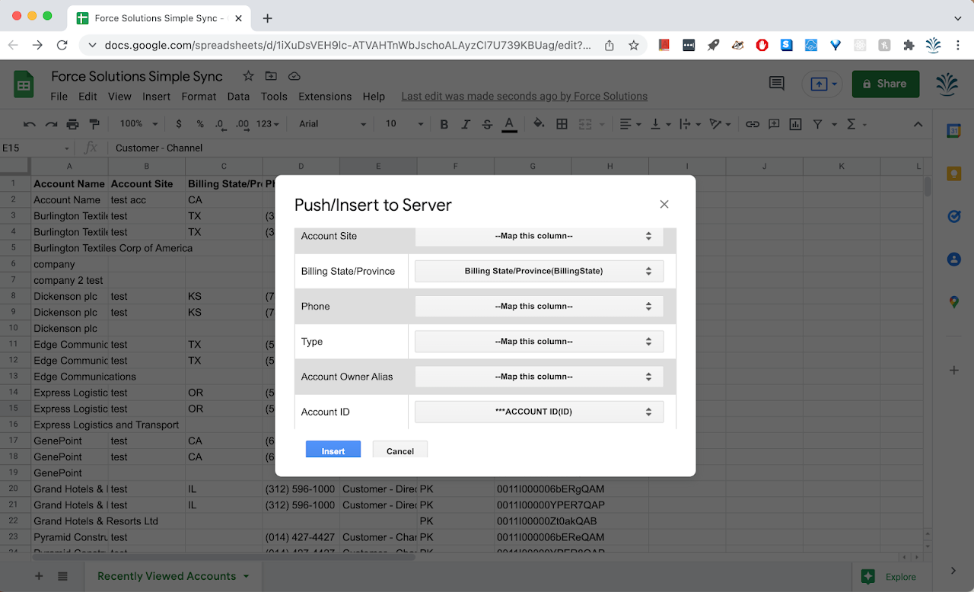Image resolution: width=974 pixels, height=592 pixels.
Task: Click the name box showing E15
Action: pos(36,148)
